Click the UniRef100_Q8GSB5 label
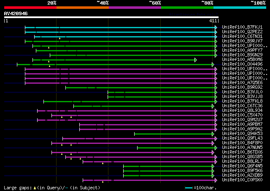Image resolution: width=270 pixels, height=191 pixels. click(242, 157)
